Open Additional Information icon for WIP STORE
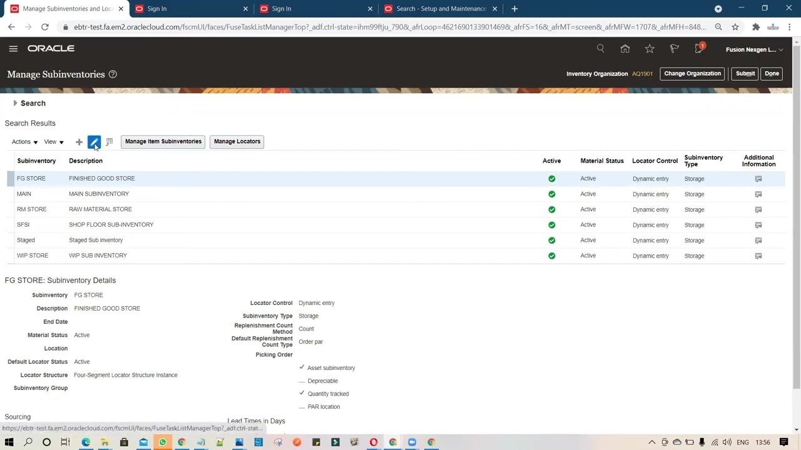 758,256
